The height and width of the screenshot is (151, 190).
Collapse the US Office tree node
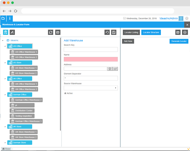coord(5,46)
